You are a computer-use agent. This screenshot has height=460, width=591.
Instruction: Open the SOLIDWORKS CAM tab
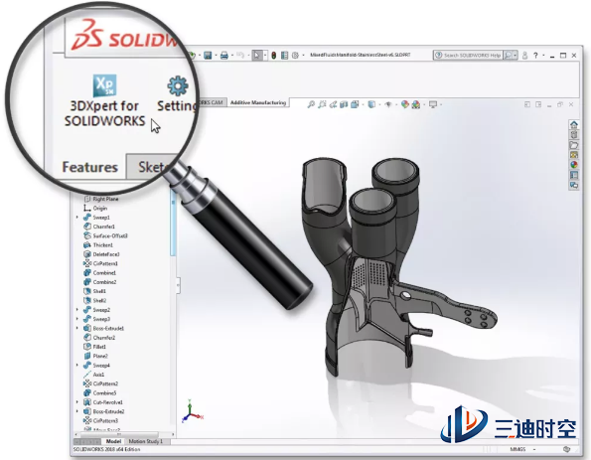tap(213, 102)
